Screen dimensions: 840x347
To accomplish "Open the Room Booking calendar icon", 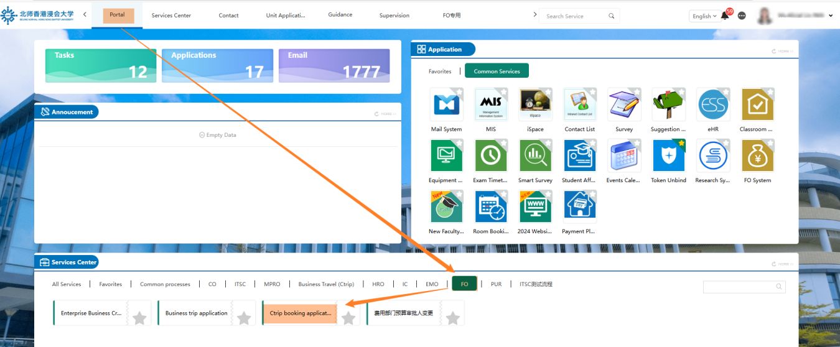I will 491,206.
